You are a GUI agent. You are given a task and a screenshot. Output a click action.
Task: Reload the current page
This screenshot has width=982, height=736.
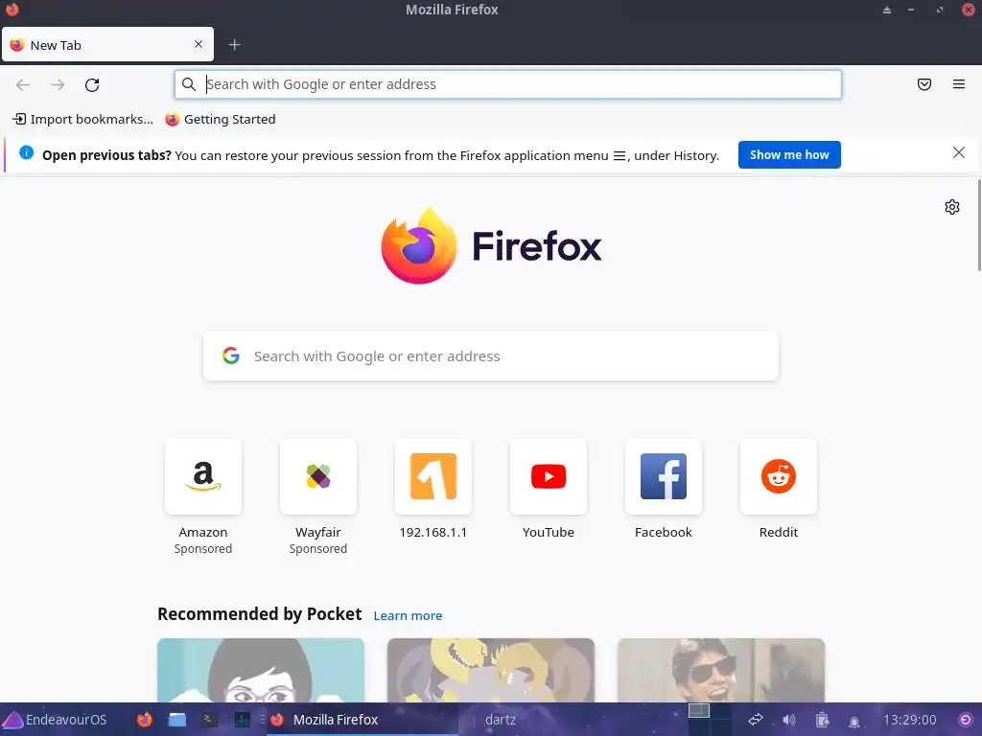(x=92, y=84)
